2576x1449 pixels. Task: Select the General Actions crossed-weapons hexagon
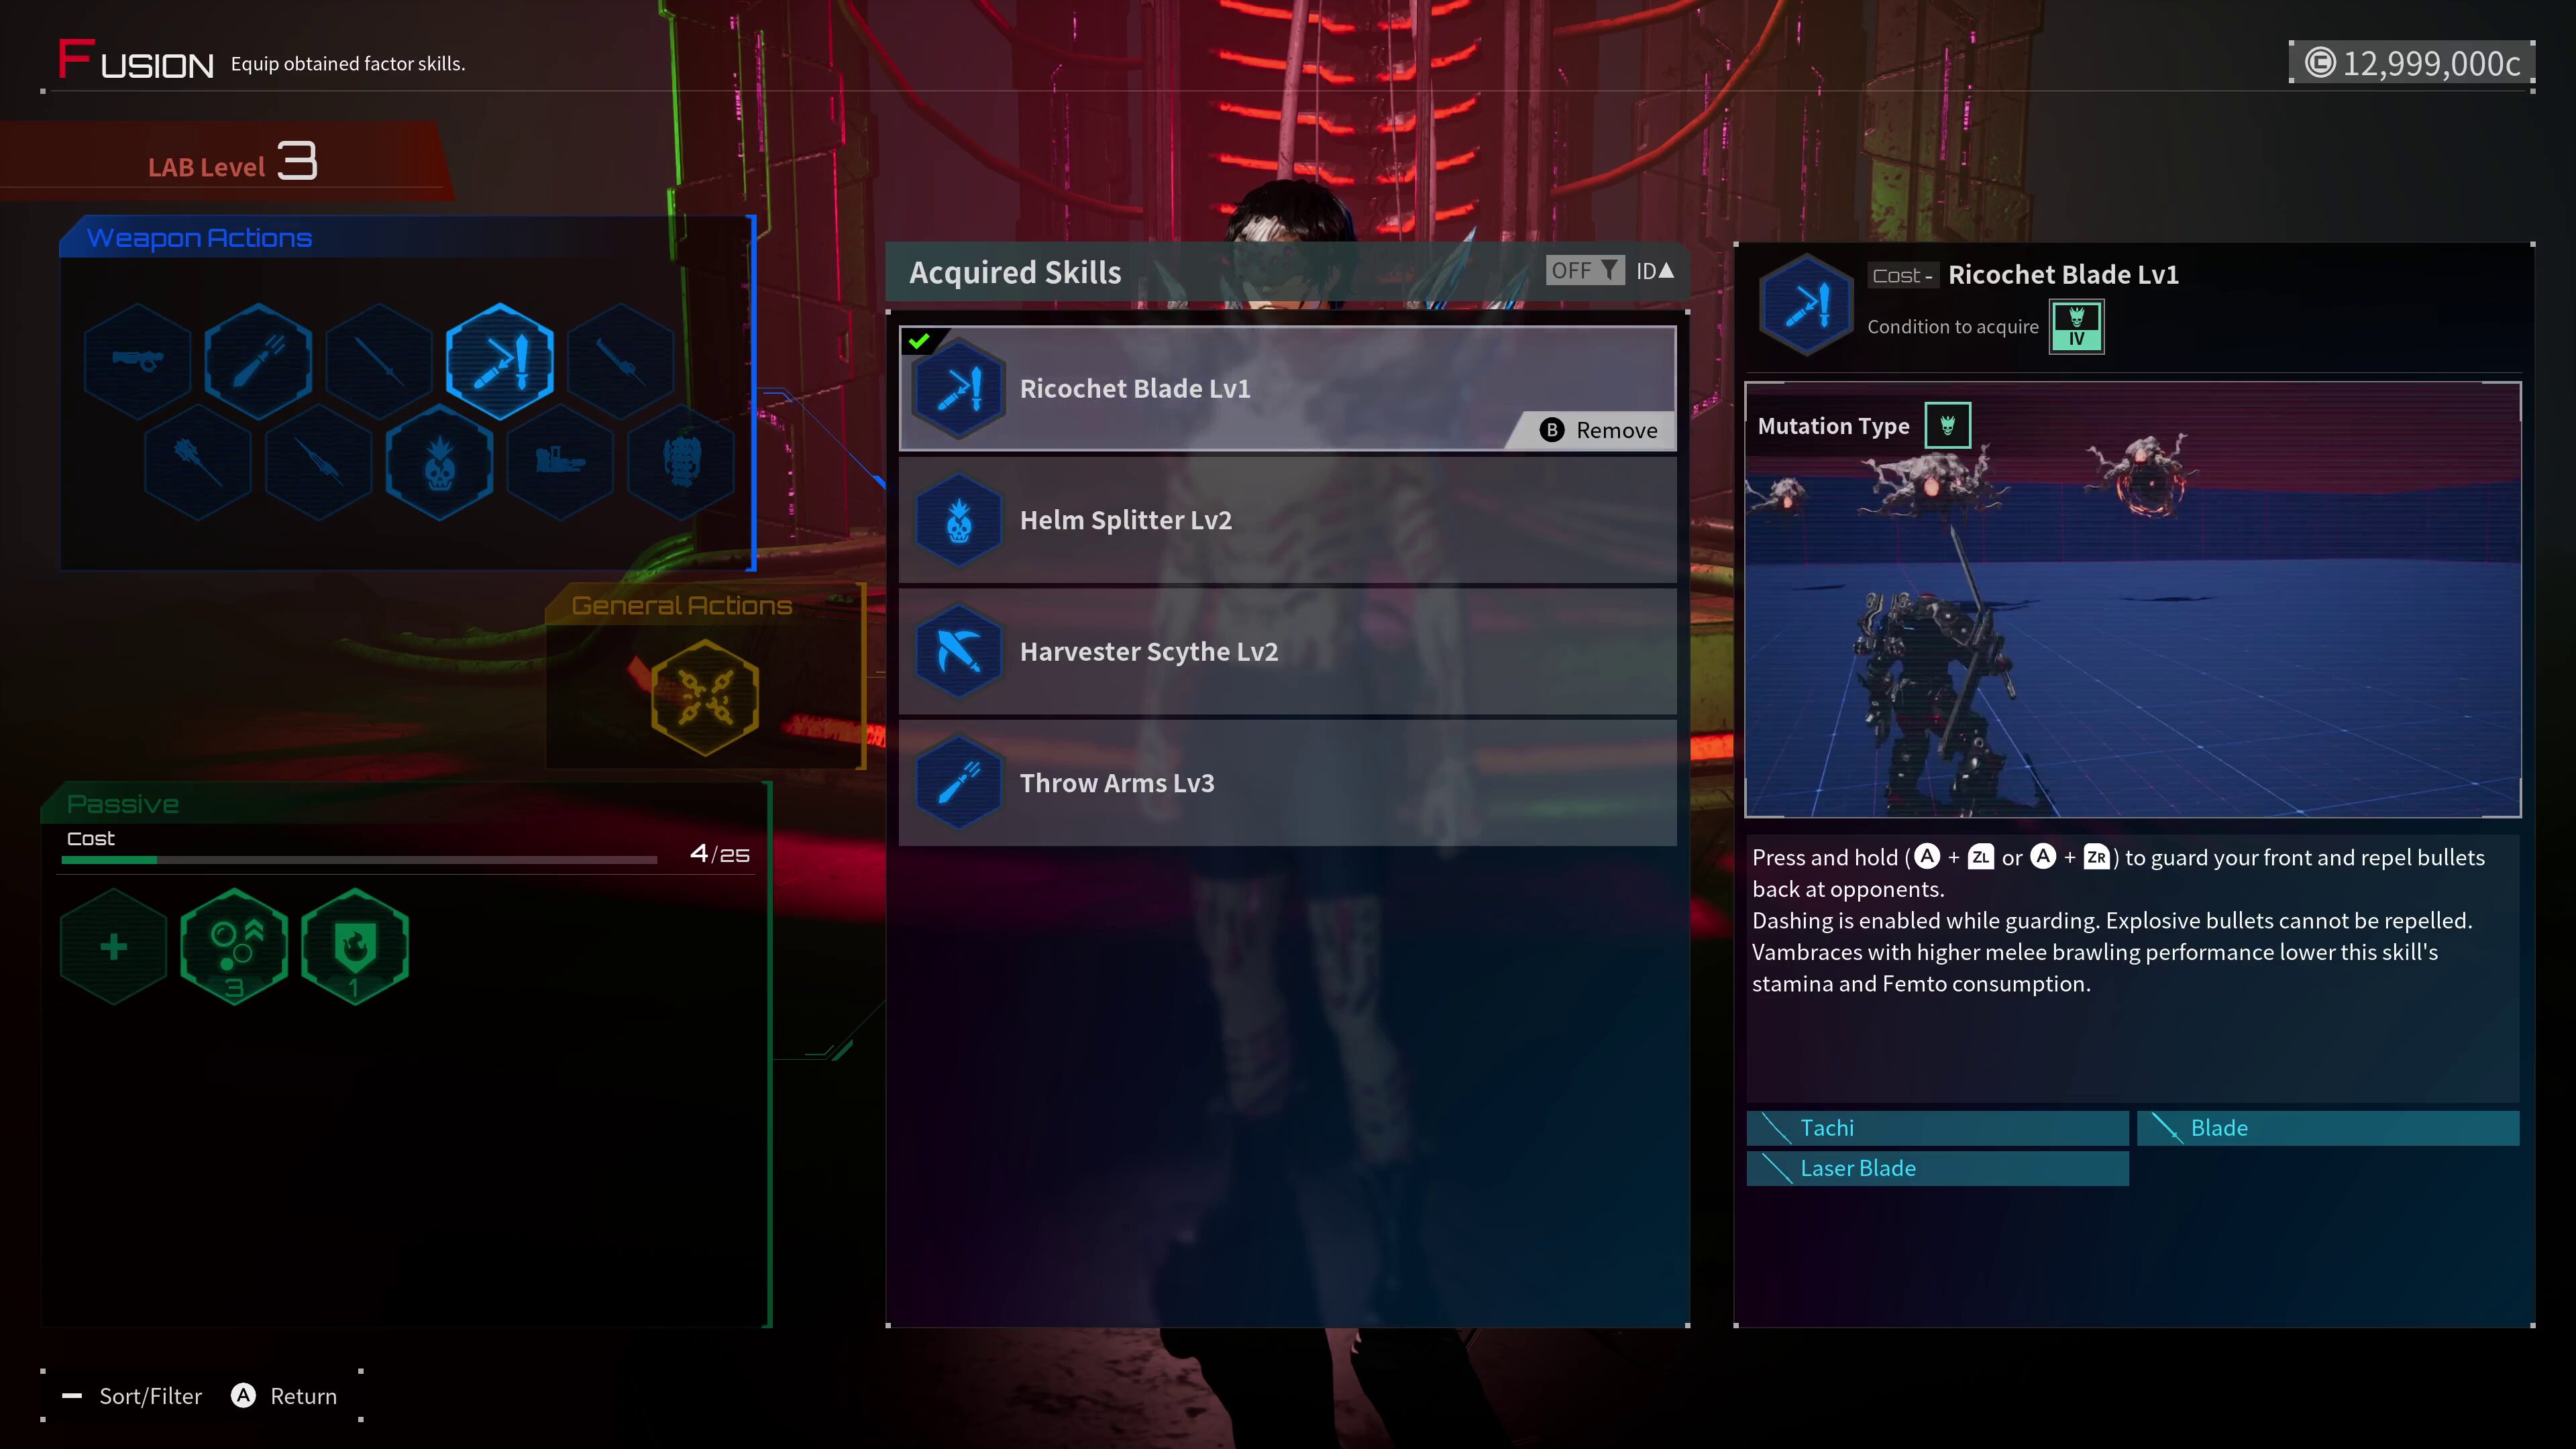click(705, 697)
